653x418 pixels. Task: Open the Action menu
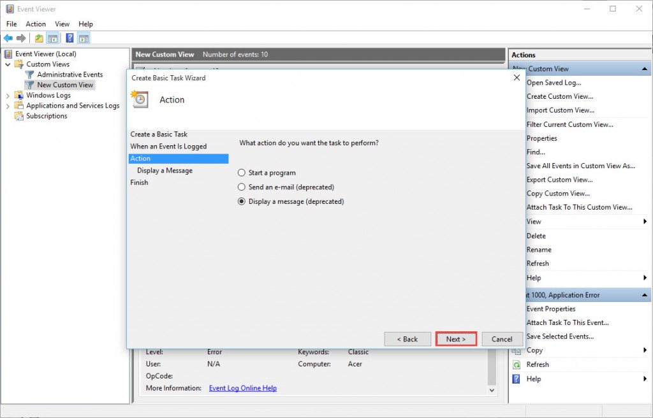pos(35,24)
